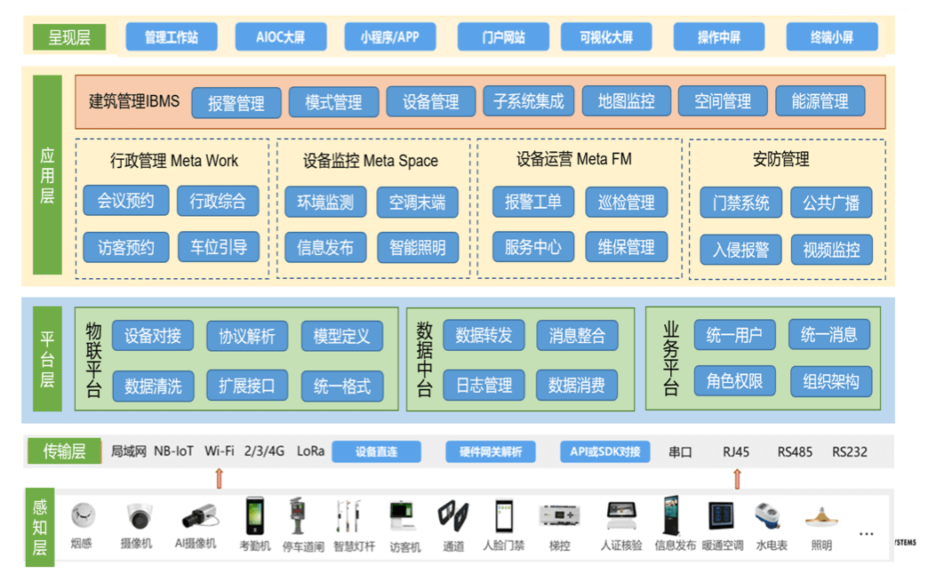This screenshot has height=574, width=944.
Task: Click the 梯控 elevator control icon
Action: pos(559,516)
